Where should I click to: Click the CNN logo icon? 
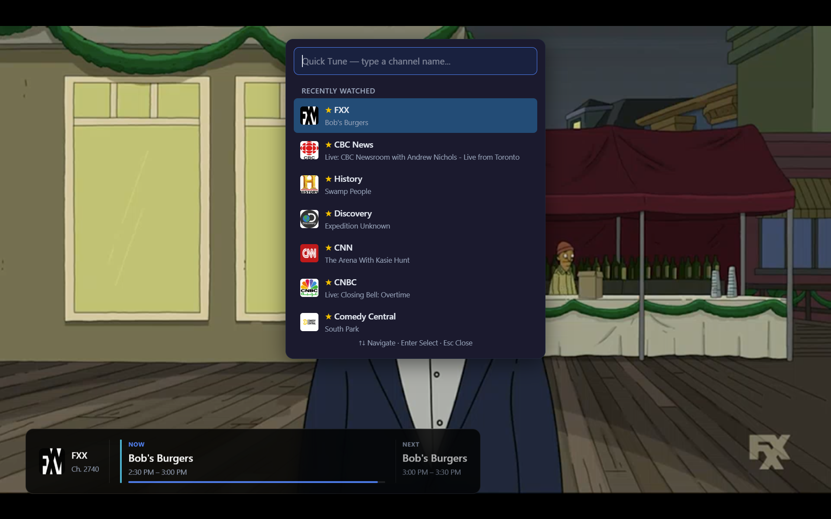click(x=309, y=253)
